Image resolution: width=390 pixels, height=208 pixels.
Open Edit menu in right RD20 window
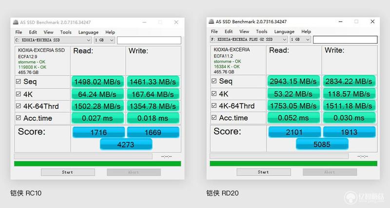(x=229, y=32)
